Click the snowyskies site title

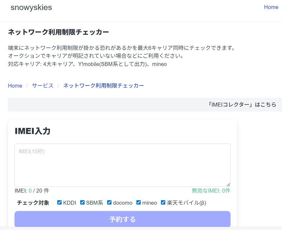point(31,8)
